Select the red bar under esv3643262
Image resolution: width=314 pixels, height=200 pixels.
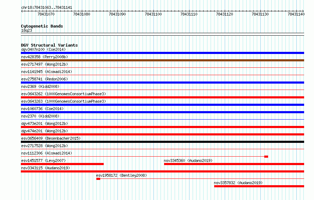click(x=162, y=97)
